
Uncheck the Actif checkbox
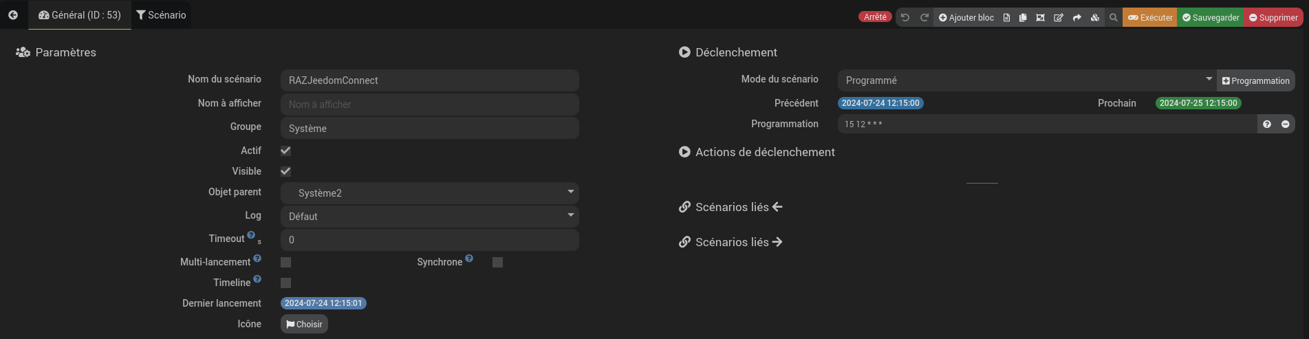pos(285,151)
